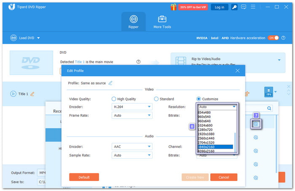Choose Standard video quality
295x191 pixels.
pos(156,99)
